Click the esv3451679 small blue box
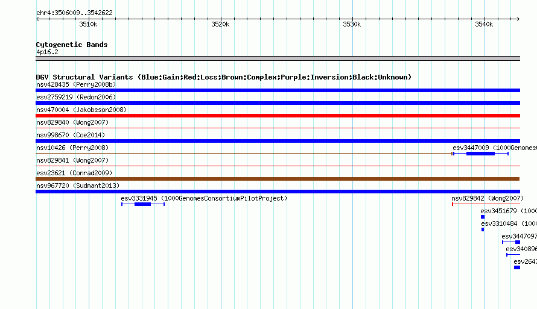537x309 pixels. 483,217
